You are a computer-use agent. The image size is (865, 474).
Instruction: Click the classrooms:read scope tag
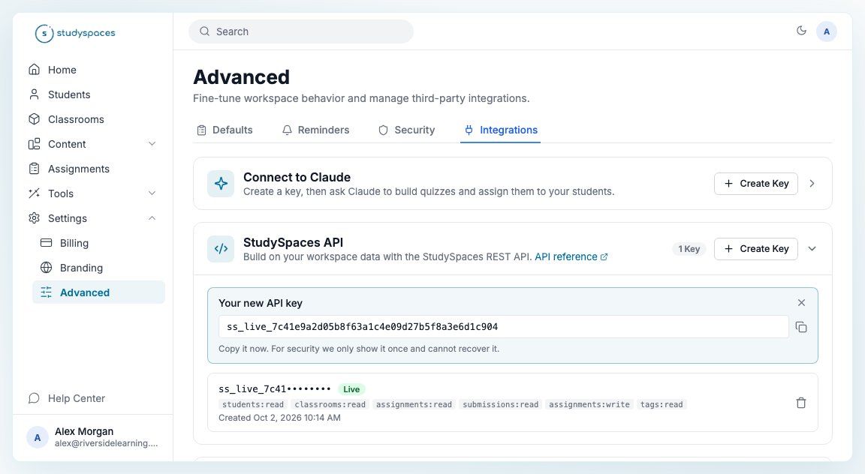click(330, 404)
